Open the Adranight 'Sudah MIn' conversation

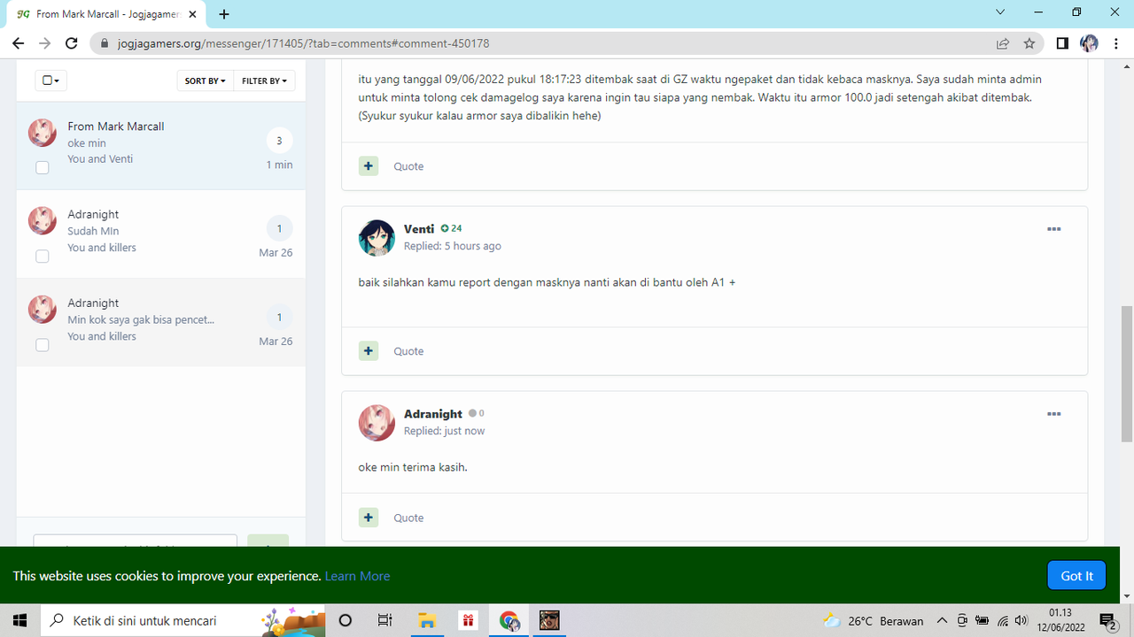tap(161, 234)
